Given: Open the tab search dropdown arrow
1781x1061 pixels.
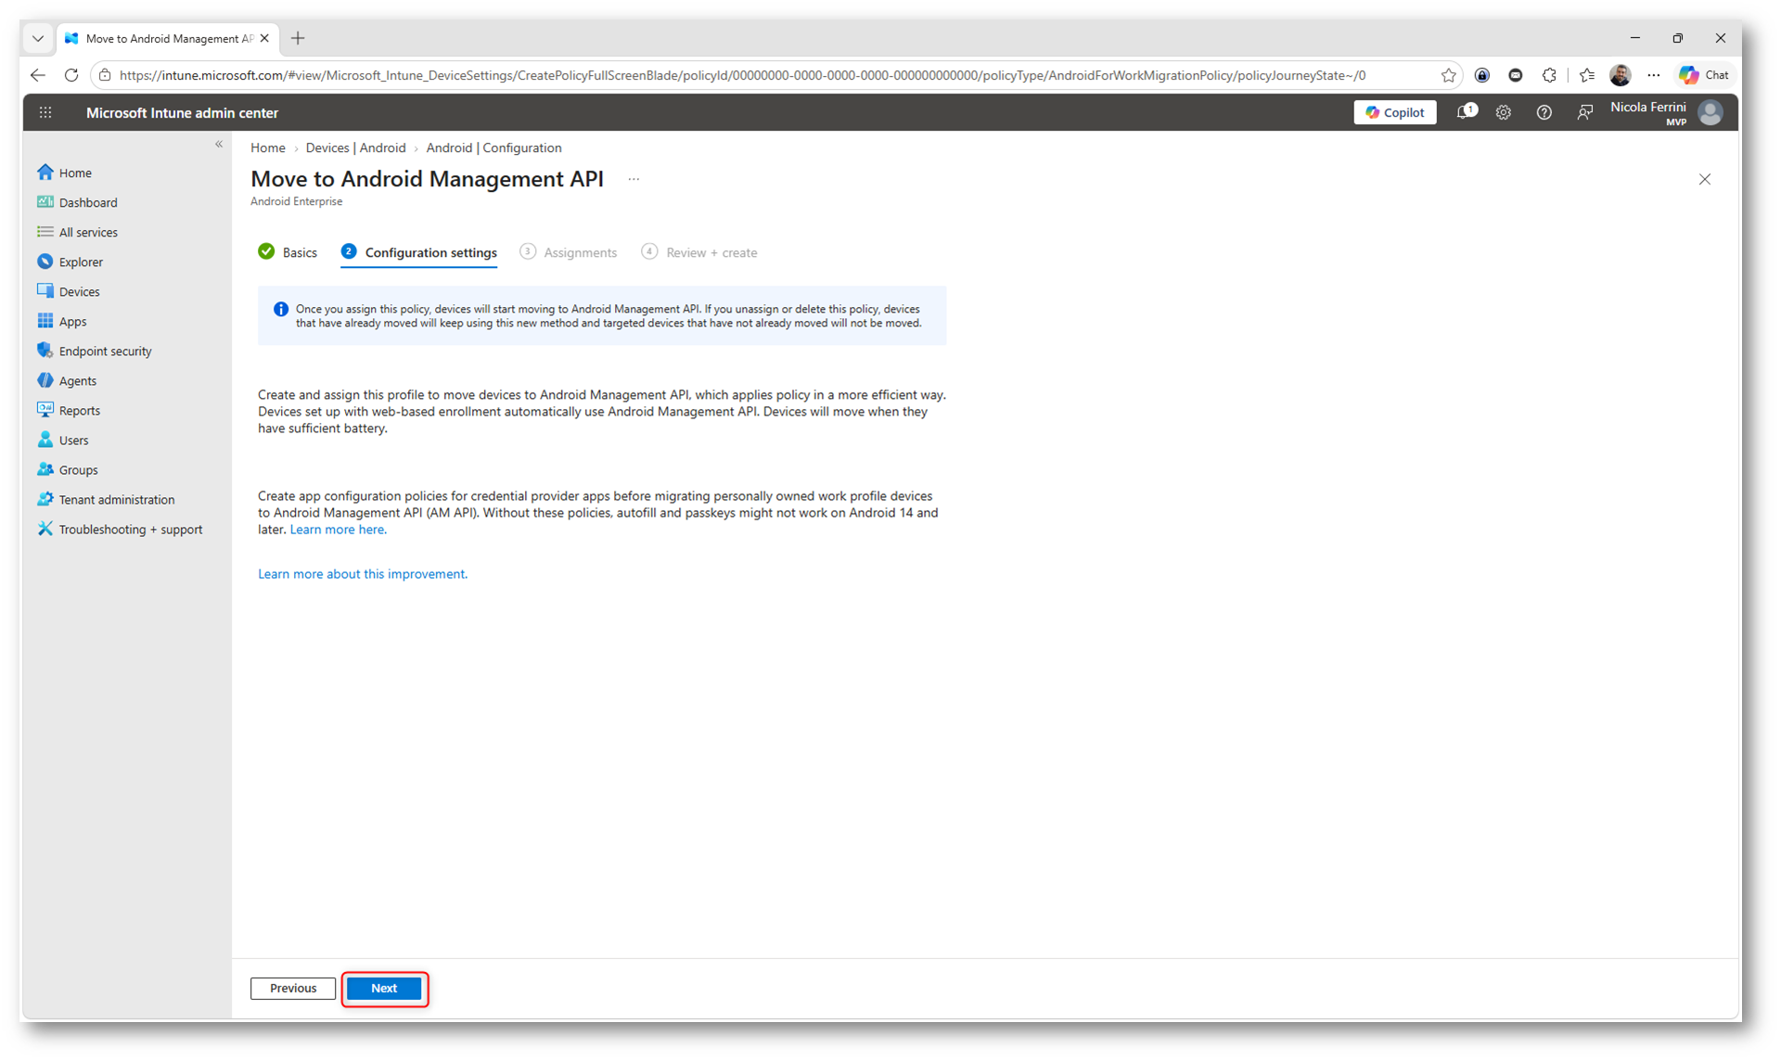Looking at the screenshot, I should [x=38, y=38].
